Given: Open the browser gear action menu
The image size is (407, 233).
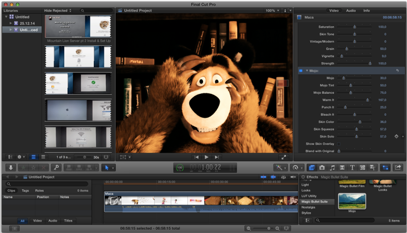Looking at the screenshot, I should pos(21,157).
